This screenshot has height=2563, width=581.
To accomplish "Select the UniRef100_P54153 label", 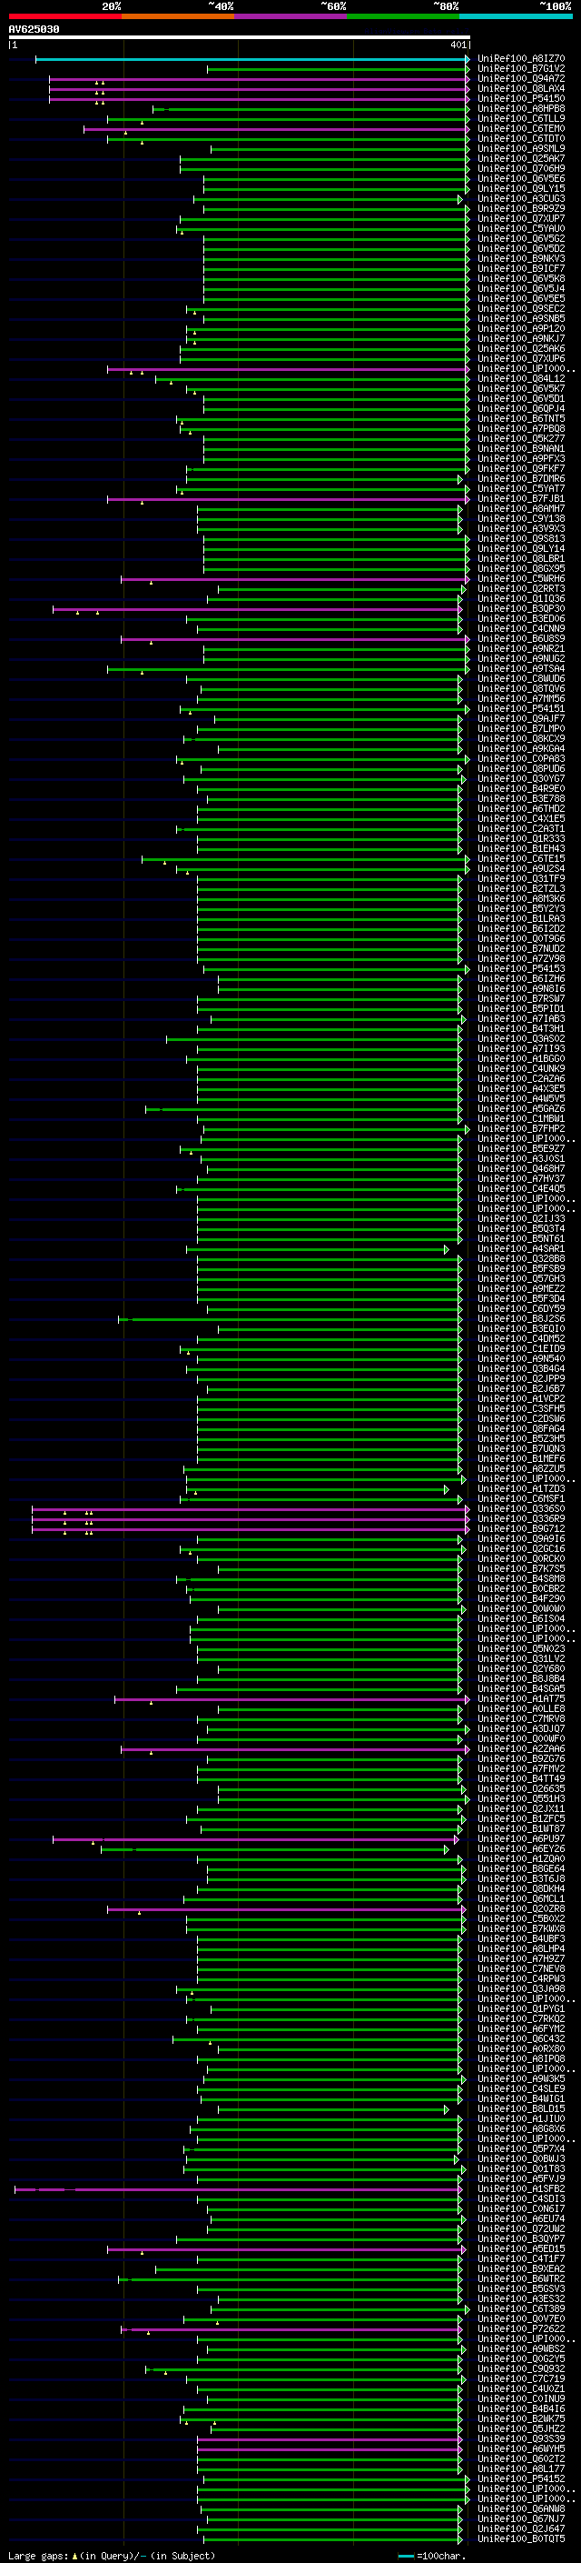I will [x=520, y=968].
